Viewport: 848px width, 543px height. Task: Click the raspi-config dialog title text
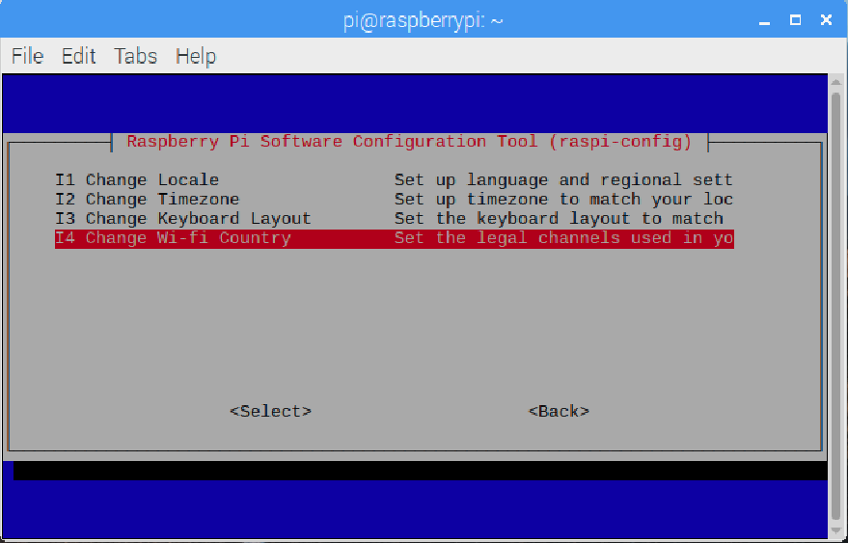(409, 141)
